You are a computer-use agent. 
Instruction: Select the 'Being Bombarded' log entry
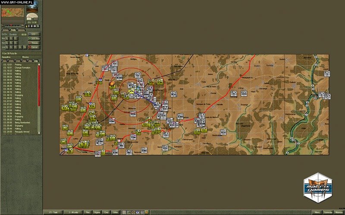point(22,123)
